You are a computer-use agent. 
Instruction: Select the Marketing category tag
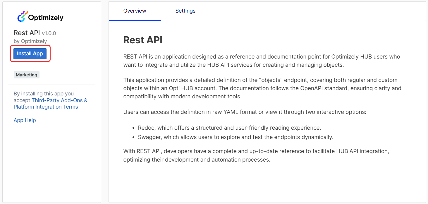(27, 75)
